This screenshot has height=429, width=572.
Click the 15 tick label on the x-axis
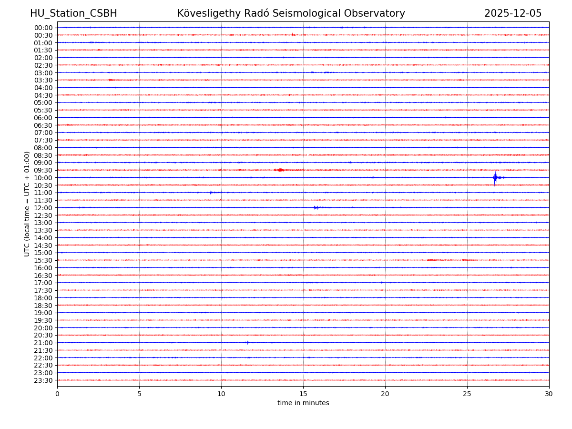point(303,394)
